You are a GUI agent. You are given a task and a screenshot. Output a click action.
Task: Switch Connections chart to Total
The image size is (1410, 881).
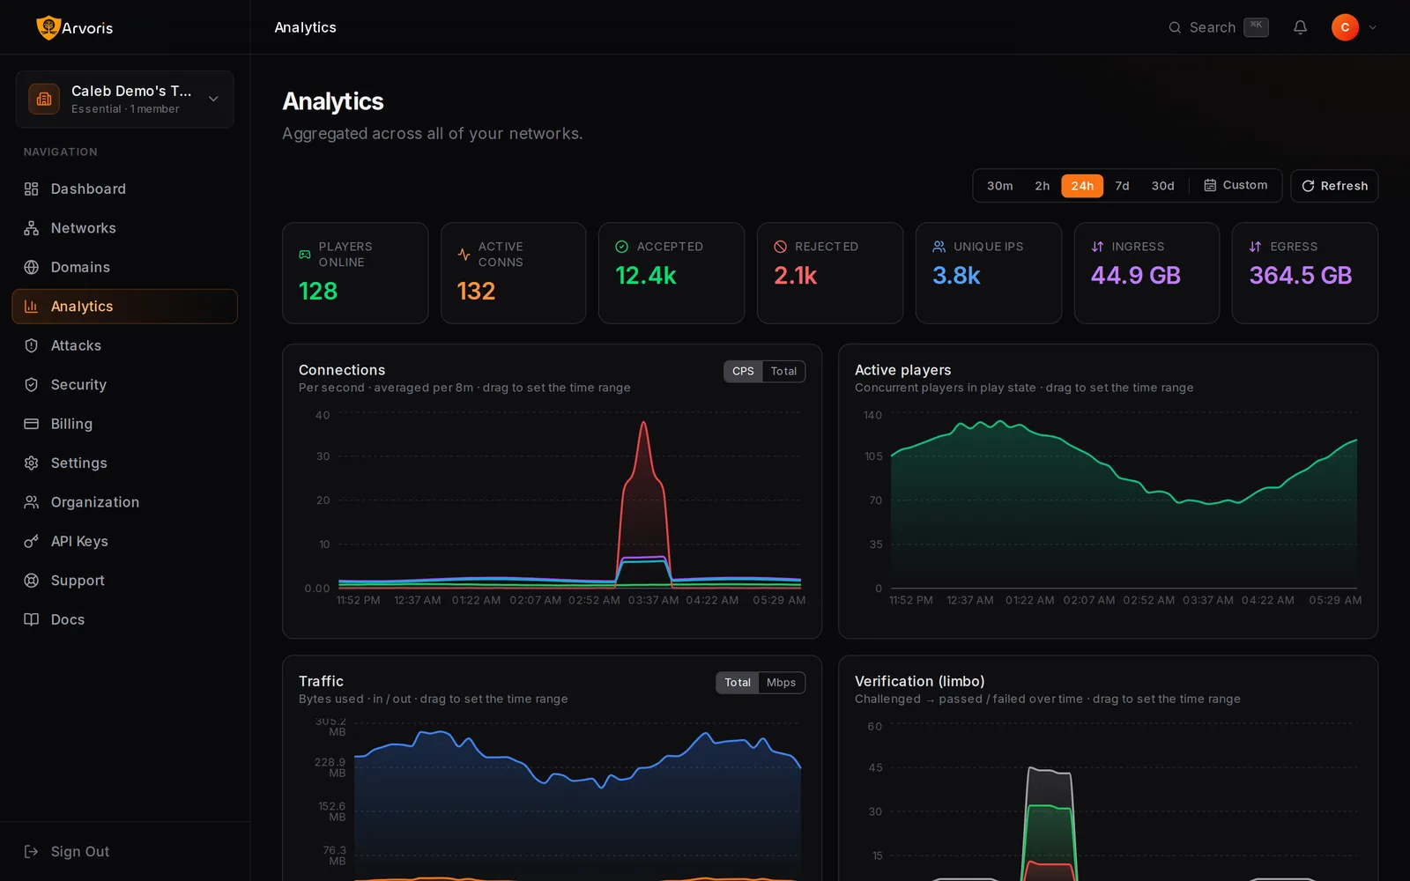[x=783, y=371]
